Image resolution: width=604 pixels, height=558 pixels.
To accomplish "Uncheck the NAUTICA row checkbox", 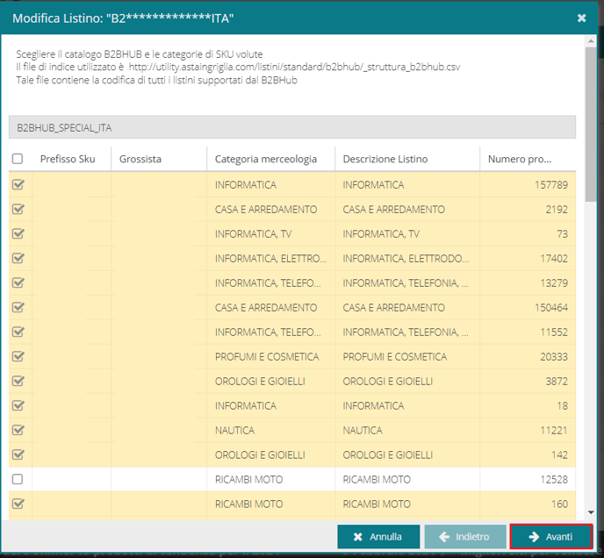I will point(18,430).
